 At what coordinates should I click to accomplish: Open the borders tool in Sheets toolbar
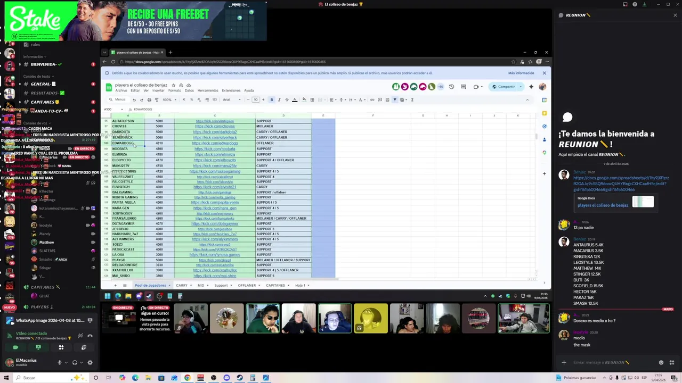pos(312,99)
